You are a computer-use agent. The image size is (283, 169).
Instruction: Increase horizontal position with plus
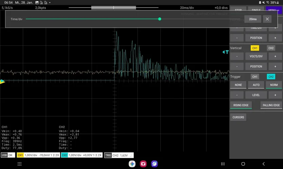[275, 38]
